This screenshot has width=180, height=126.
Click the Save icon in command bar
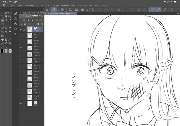point(82,10)
